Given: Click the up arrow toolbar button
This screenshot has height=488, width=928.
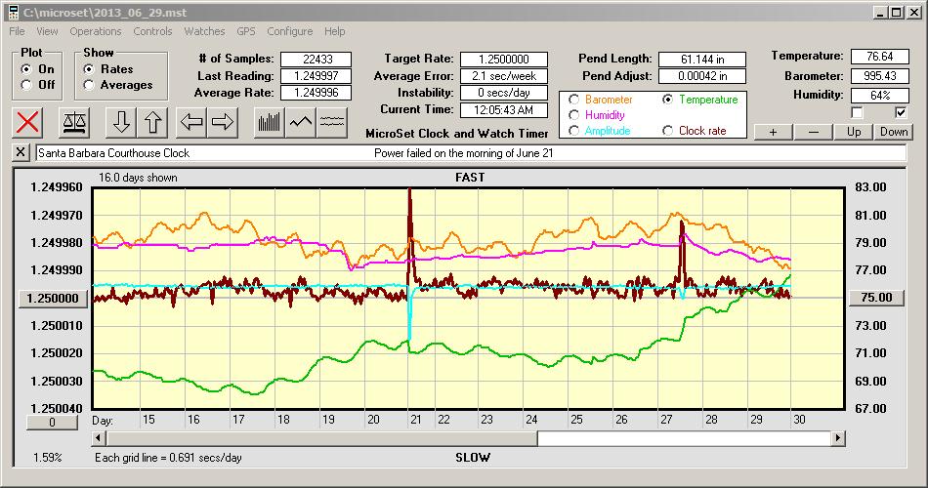Looking at the screenshot, I should [x=152, y=122].
